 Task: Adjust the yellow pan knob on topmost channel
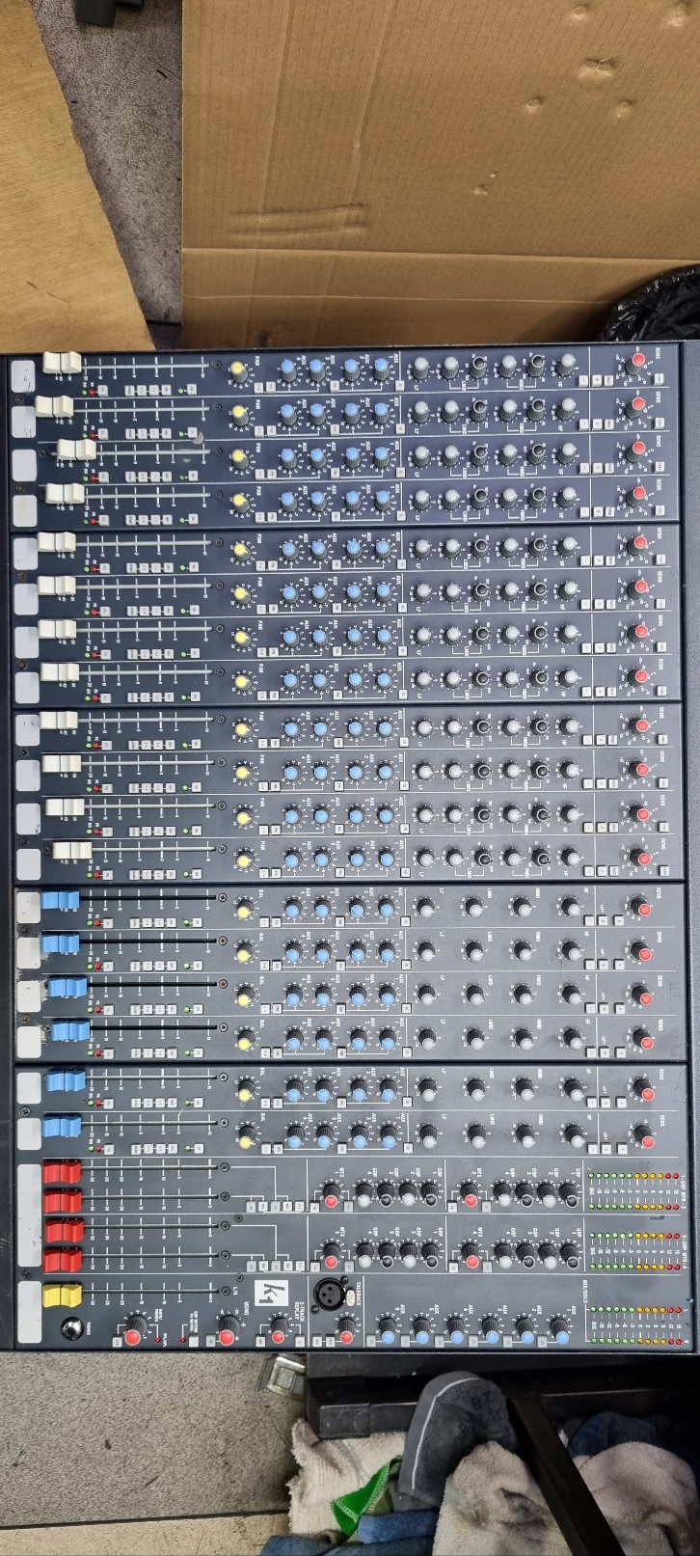[238, 369]
